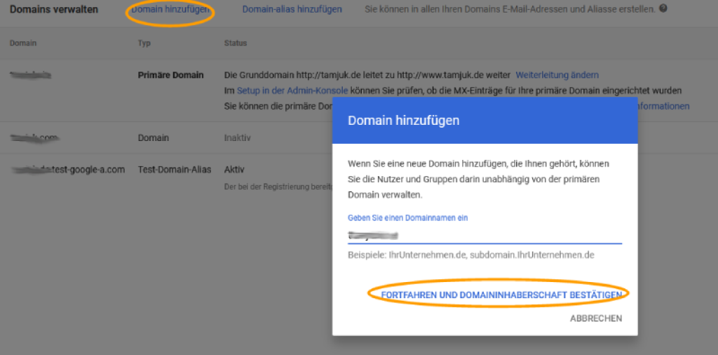718x355 pixels.
Task: Cancel dialog with Abbrechen button
Action: (596, 319)
